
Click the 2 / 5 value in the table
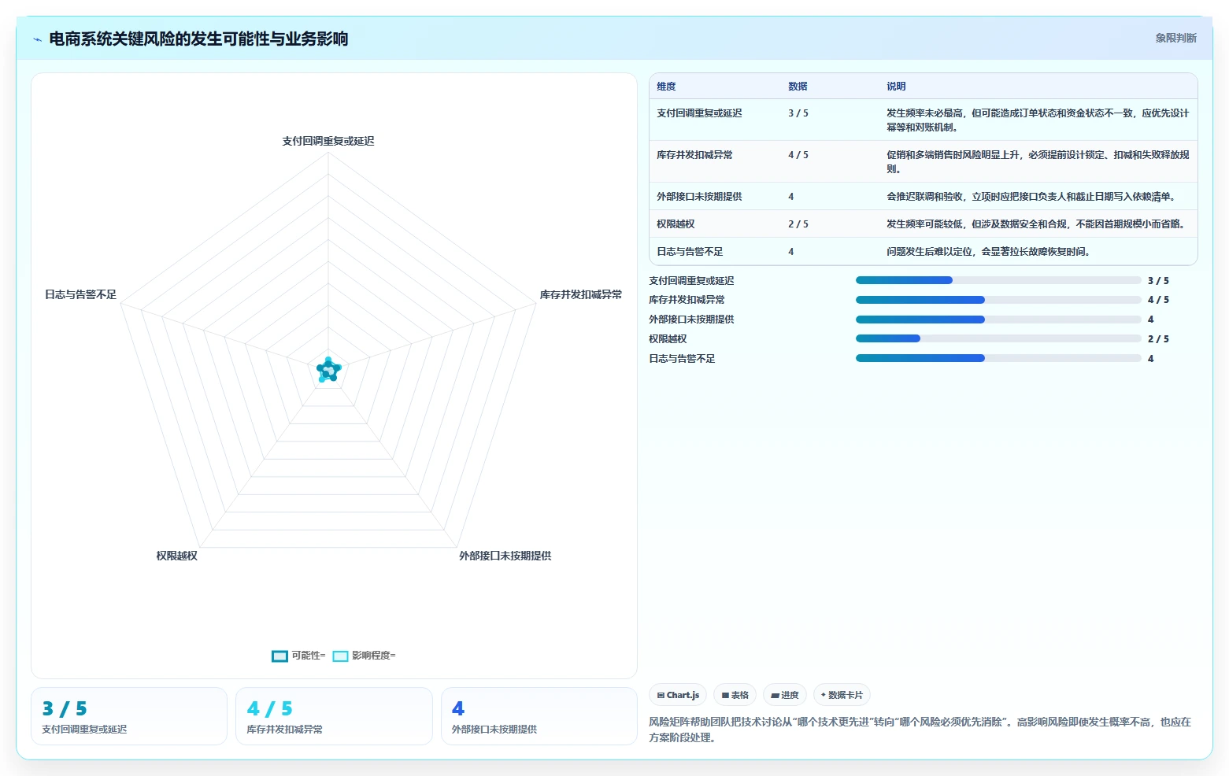[x=798, y=224]
